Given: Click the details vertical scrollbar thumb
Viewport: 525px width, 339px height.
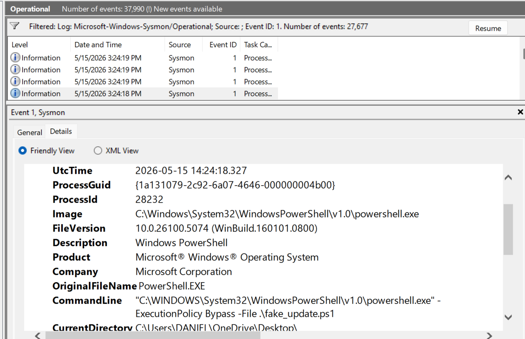Looking at the screenshot, I should click(x=508, y=229).
